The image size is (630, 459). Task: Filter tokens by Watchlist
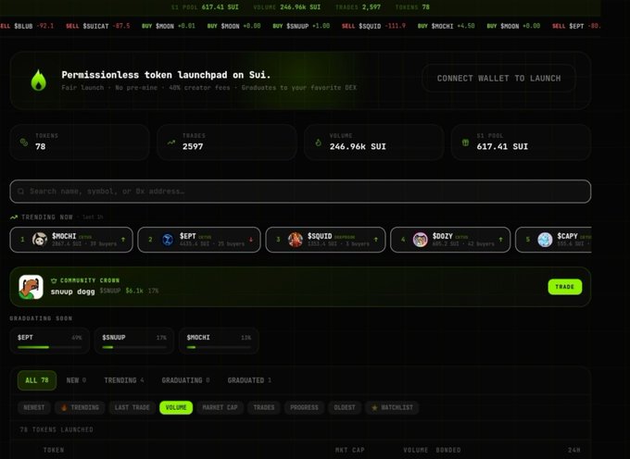pyautogui.click(x=392, y=408)
